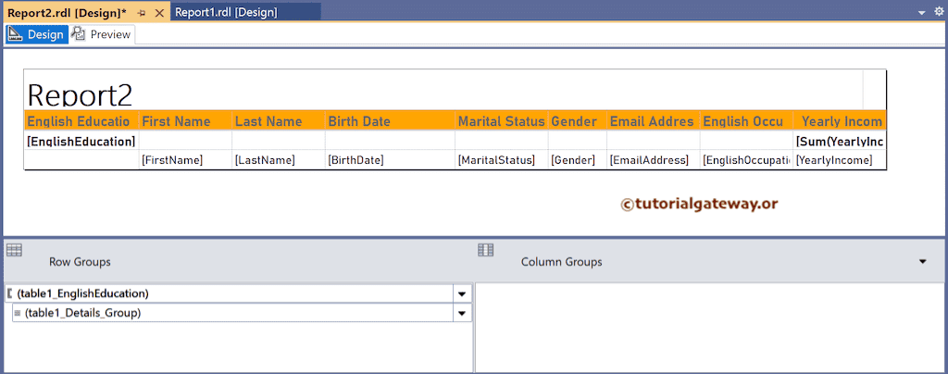Open window settings gear icon
Screen dimensions: 948x374
[939, 12]
